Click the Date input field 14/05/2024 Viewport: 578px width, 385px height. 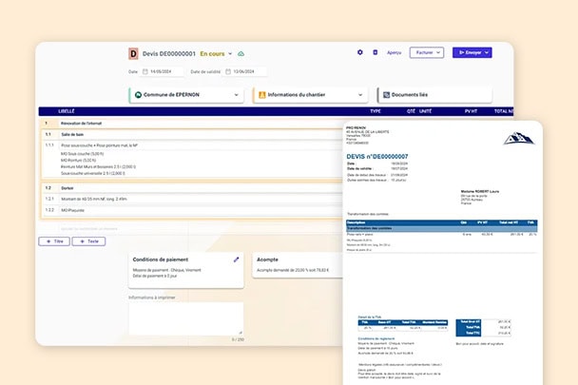click(163, 71)
